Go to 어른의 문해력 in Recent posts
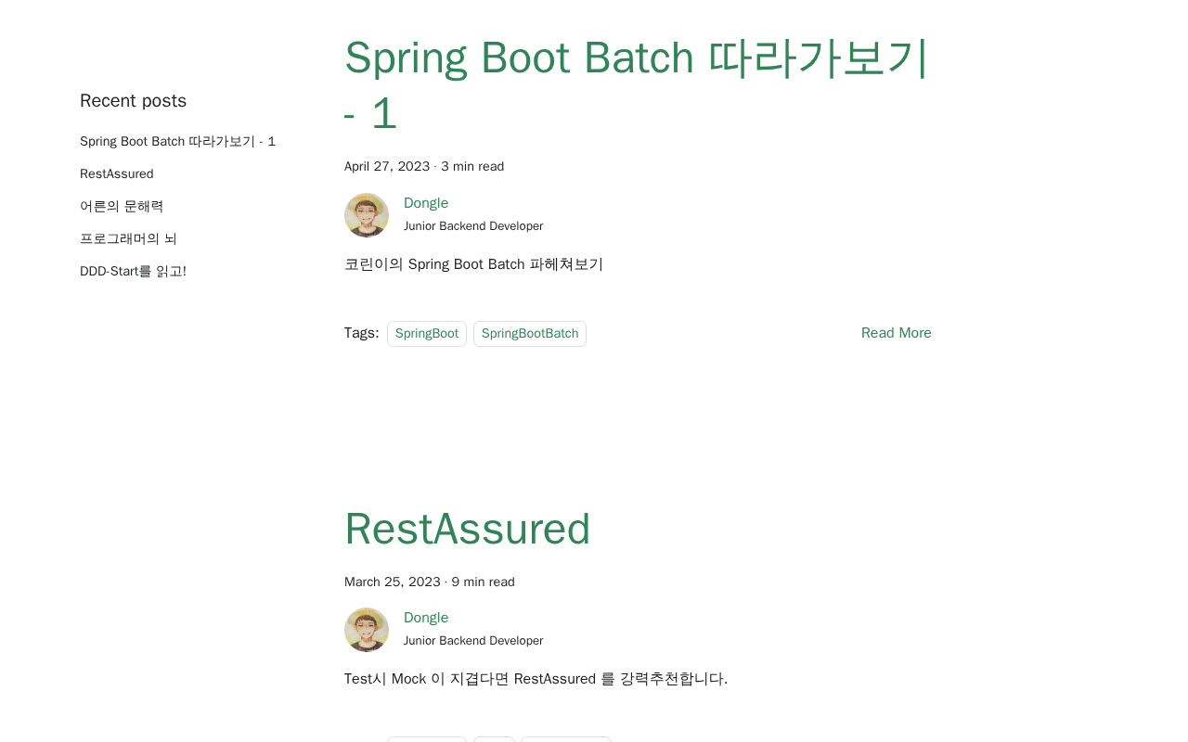The height and width of the screenshot is (742, 1188). click(122, 207)
